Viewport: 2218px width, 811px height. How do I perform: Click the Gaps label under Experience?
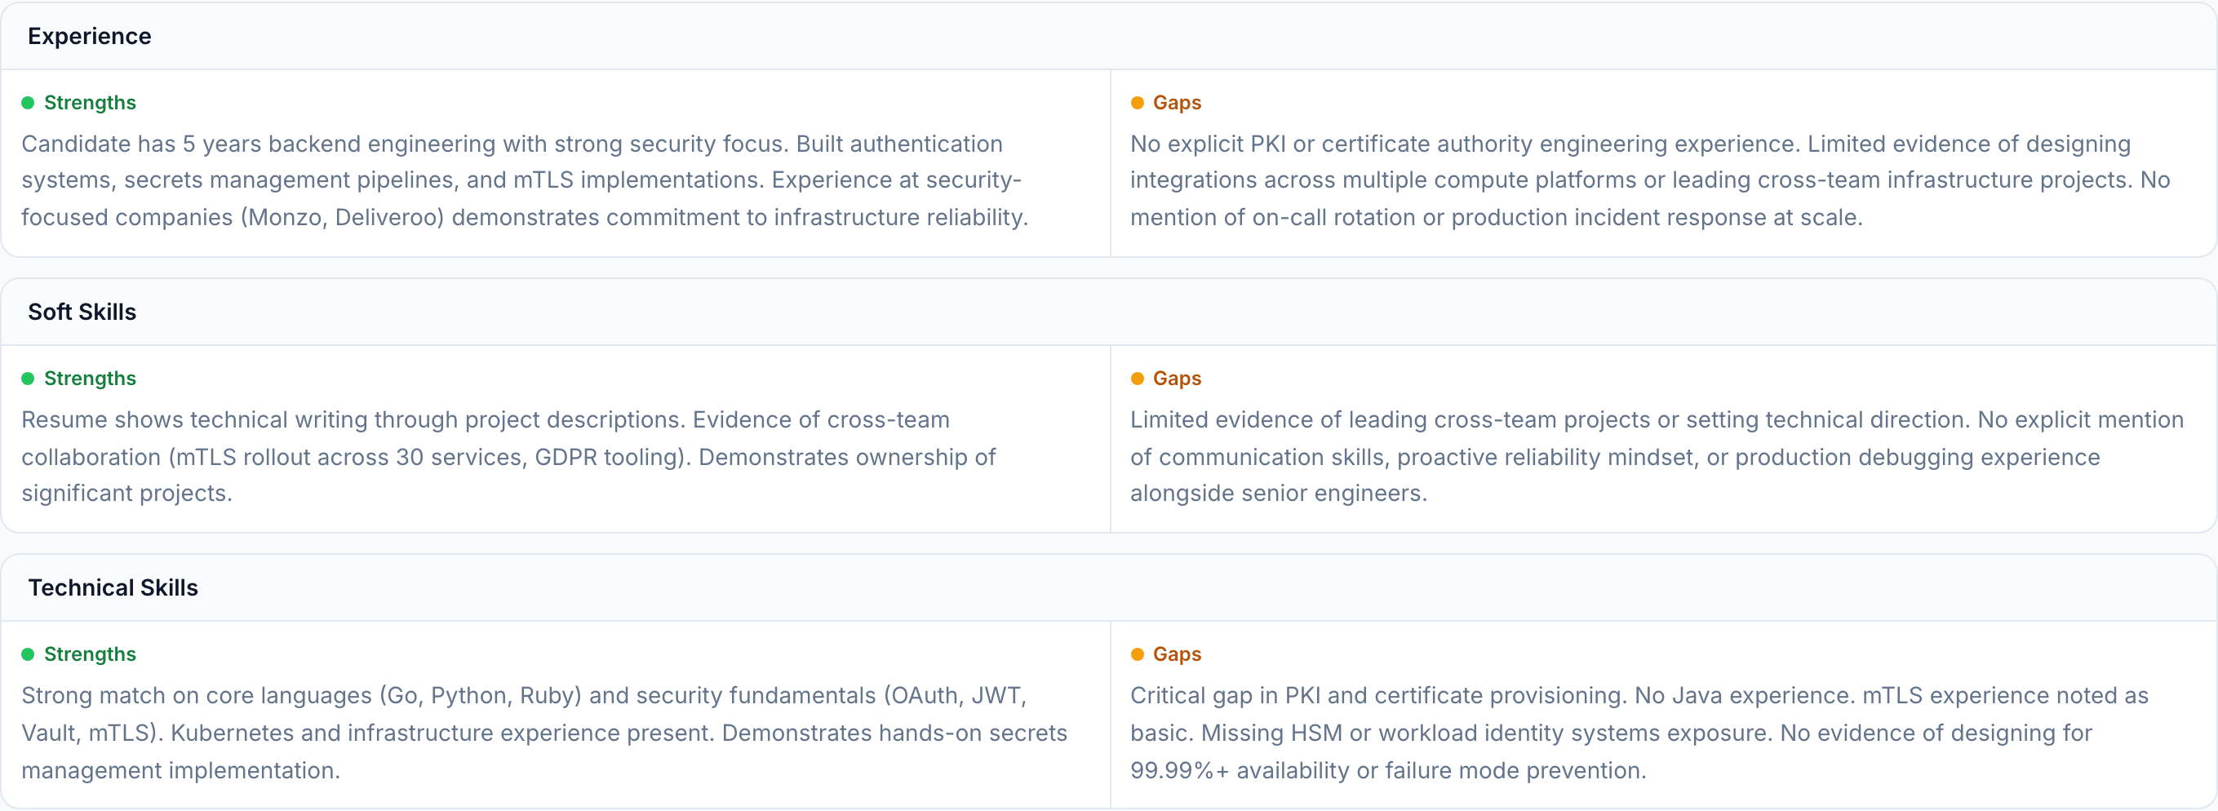click(x=1176, y=104)
